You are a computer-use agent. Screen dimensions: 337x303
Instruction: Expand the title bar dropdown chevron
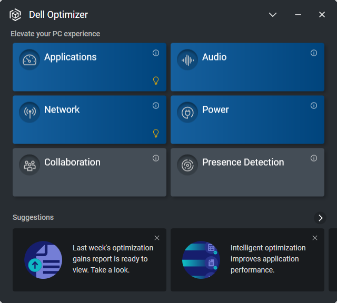[273, 15]
